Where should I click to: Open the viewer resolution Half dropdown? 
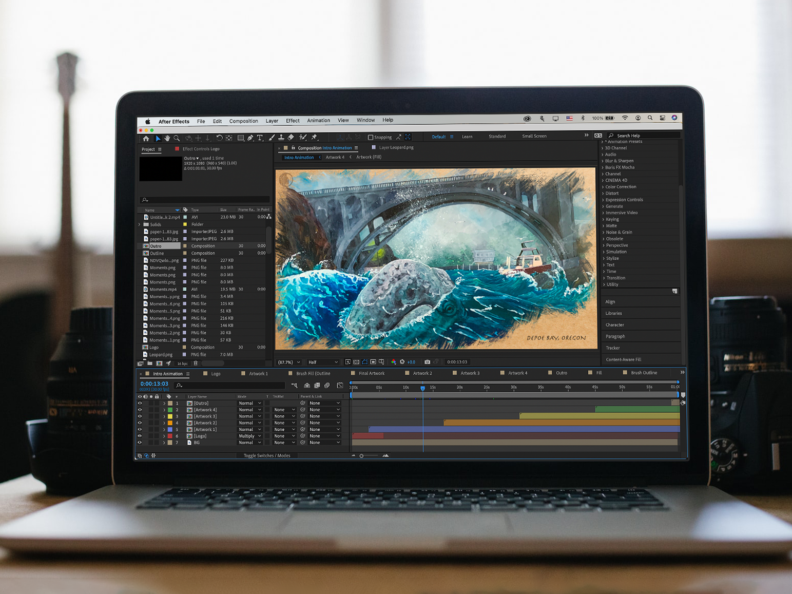click(x=323, y=362)
